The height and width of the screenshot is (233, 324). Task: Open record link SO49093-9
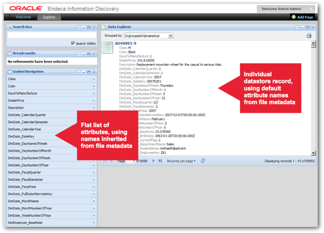[x=125, y=43]
